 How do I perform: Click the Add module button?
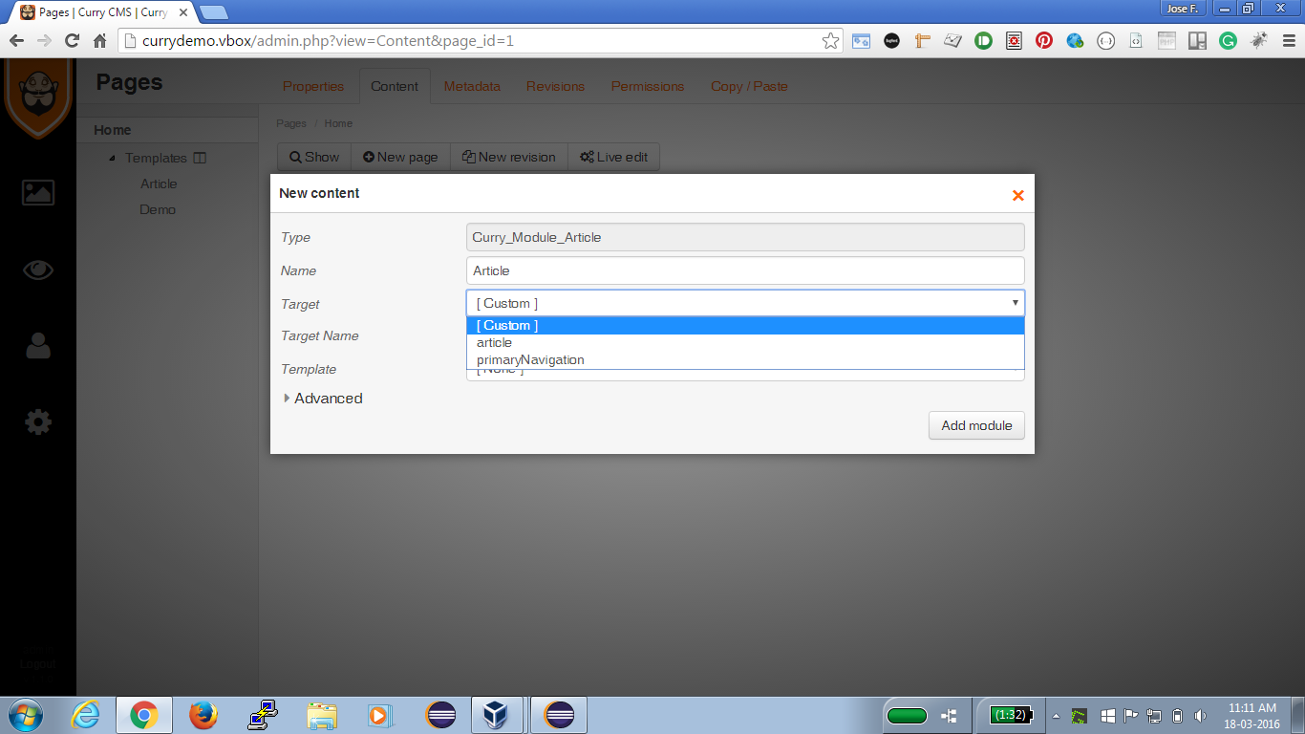pyautogui.click(x=976, y=425)
